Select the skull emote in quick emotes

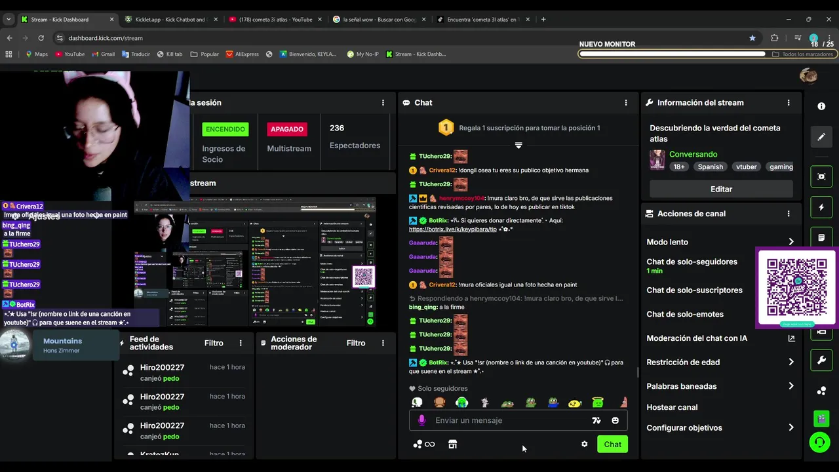coord(417,403)
